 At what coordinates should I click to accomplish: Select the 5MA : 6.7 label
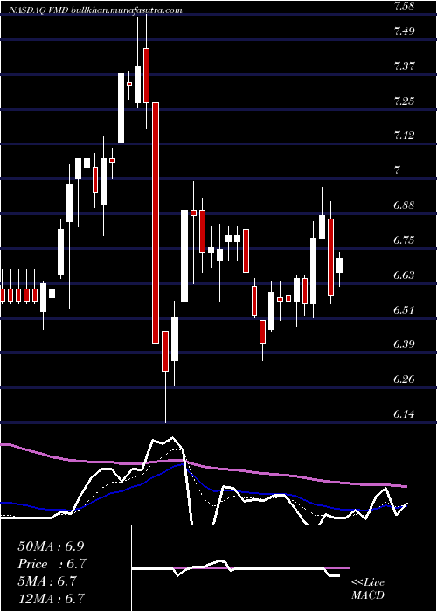[x=46, y=581]
